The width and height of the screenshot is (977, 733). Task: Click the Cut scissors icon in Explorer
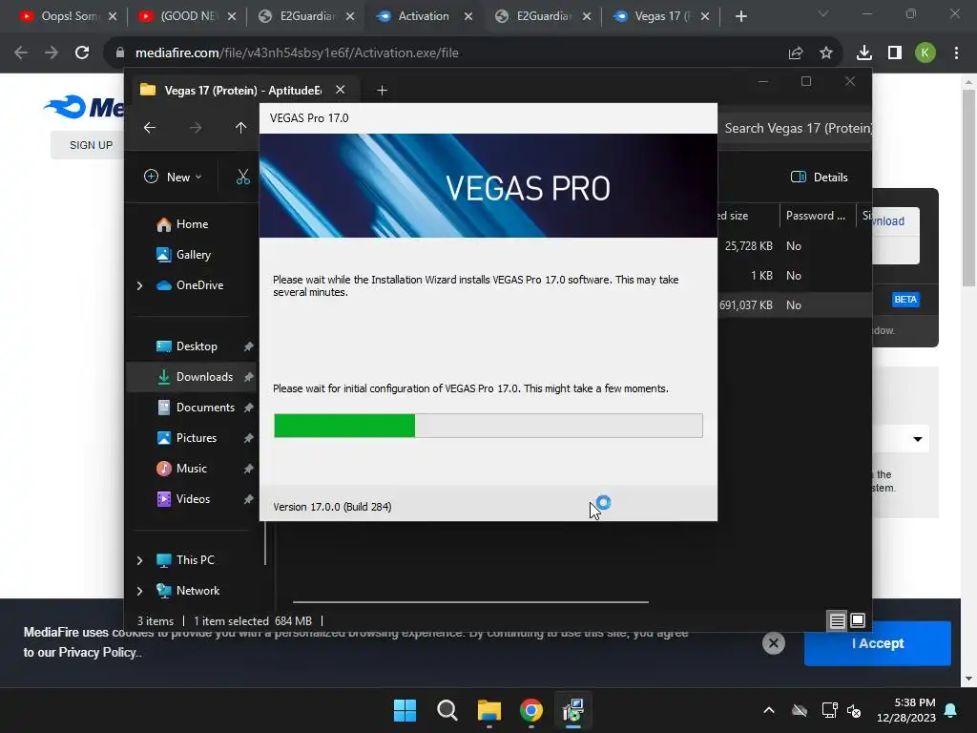[x=243, y=177]
